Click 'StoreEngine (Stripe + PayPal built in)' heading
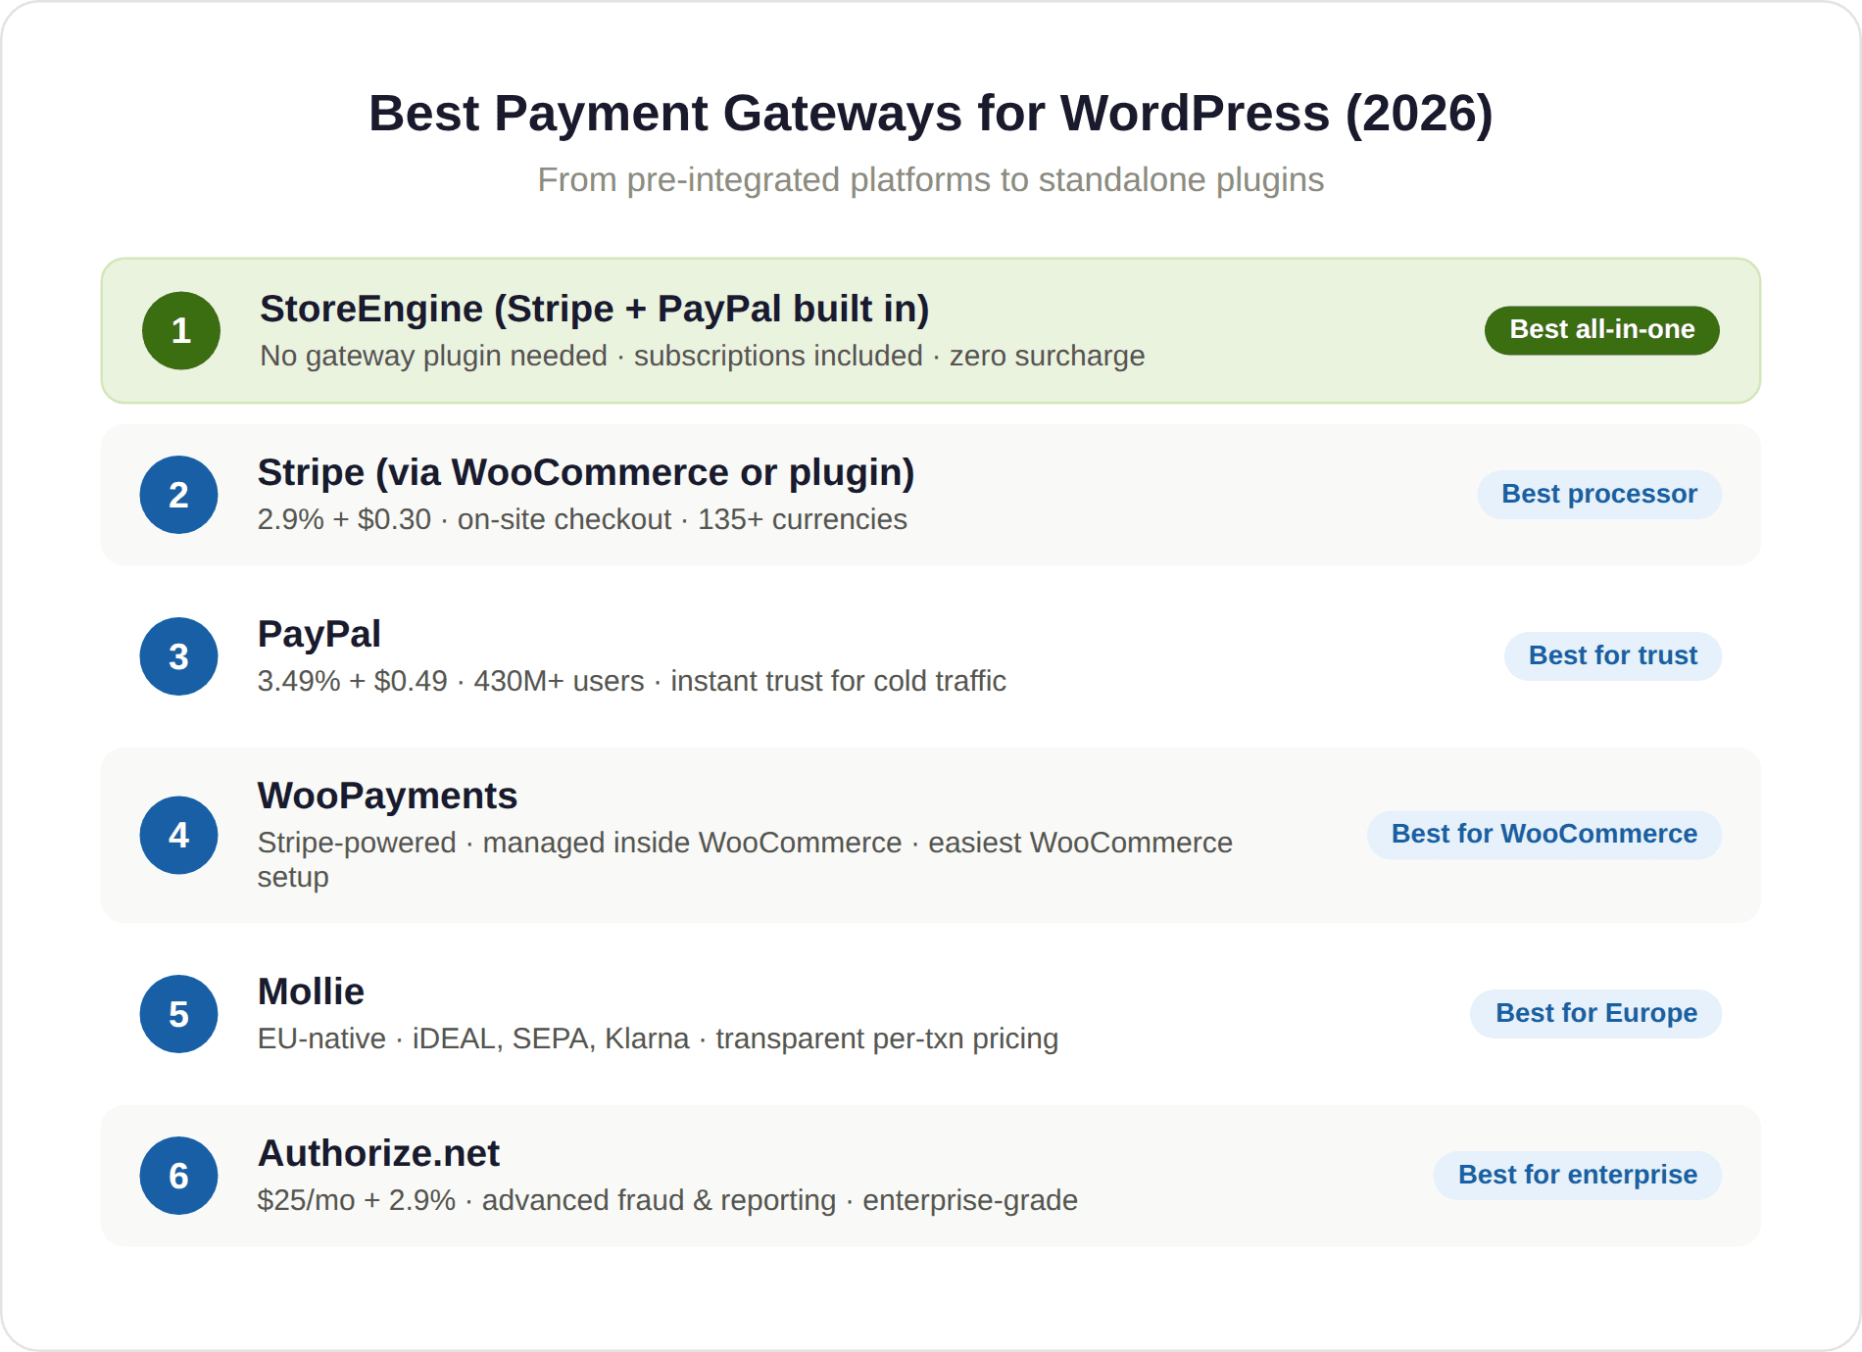Viewport: 1862px width, 1352px height. tap(594, 309)
